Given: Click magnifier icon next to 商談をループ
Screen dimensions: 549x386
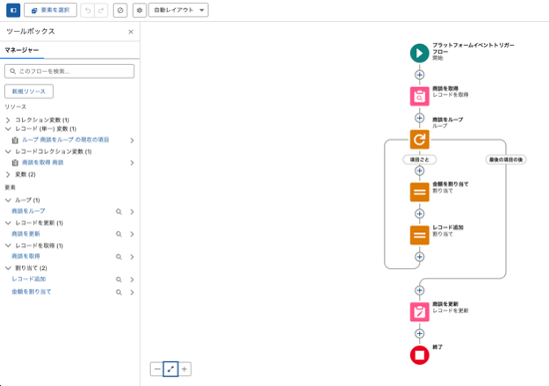Looking at the screenshot, I should coord(119,211).
